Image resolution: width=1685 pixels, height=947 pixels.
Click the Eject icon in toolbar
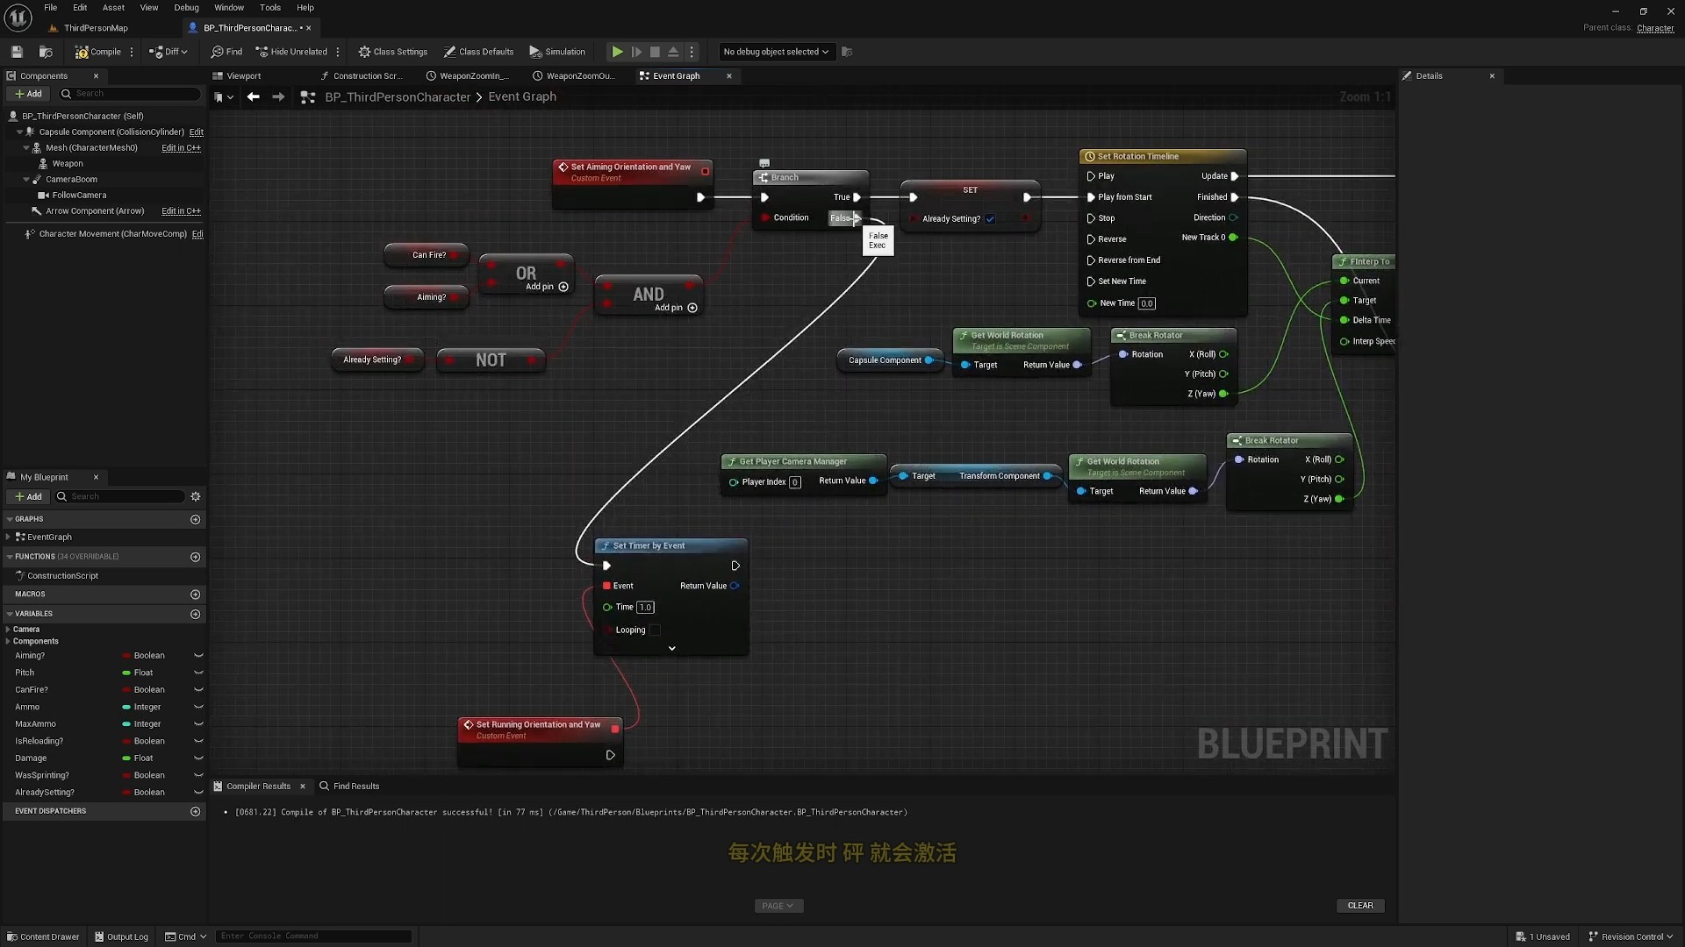tap(673, 52)
